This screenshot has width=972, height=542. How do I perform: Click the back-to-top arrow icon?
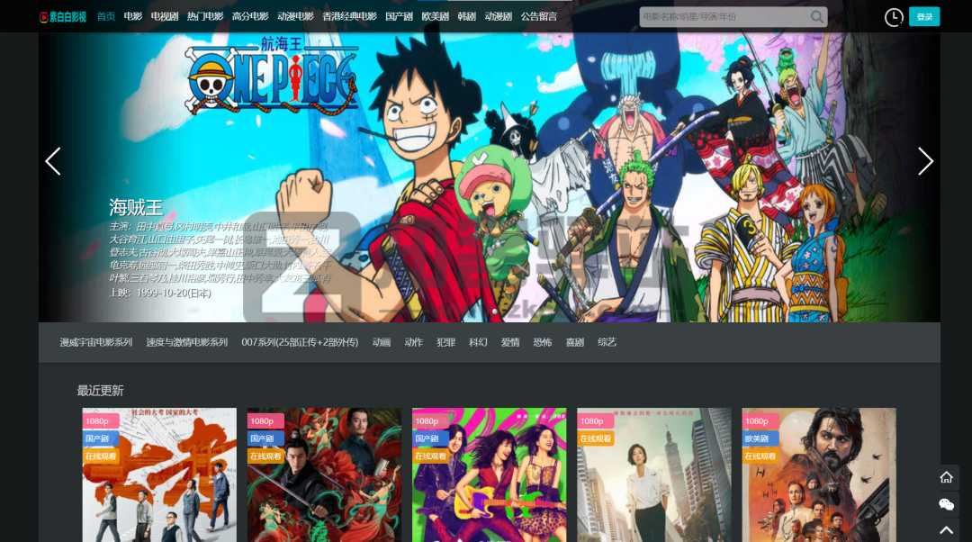tap(946, 530)
